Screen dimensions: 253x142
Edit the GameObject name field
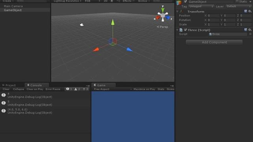(211, 2)
